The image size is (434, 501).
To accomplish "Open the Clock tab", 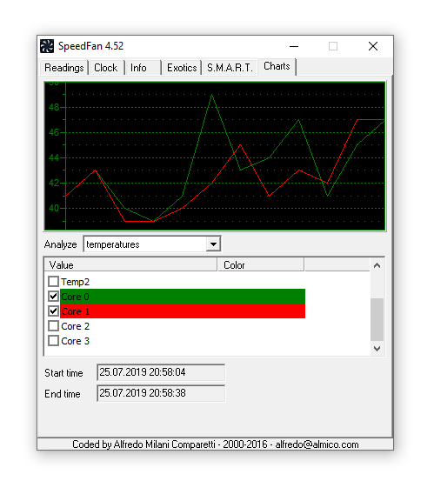I will point(106,68).
